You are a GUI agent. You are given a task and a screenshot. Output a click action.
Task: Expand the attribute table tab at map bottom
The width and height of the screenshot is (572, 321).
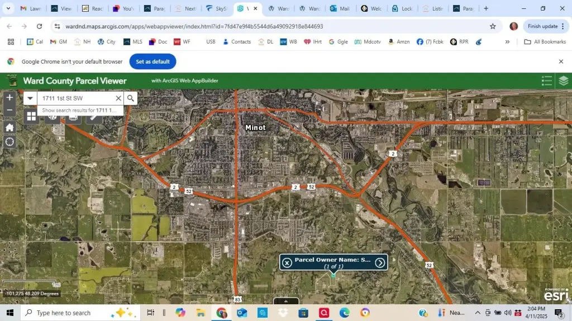coord(286,301)
